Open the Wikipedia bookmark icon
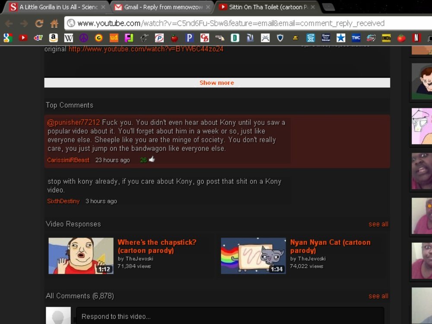The width and height of the screenshot is (432, 324). tap(69, 38)
